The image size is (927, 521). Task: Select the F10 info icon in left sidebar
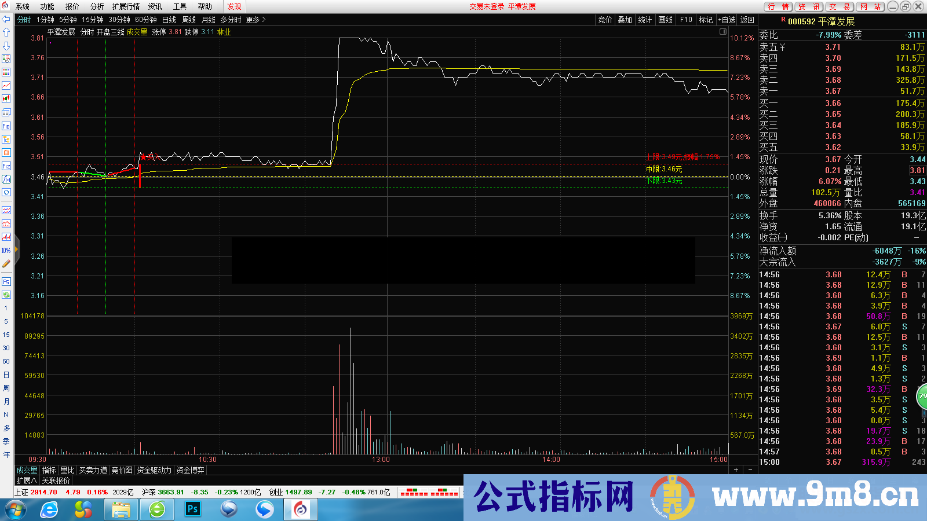(x=6, y=126)
